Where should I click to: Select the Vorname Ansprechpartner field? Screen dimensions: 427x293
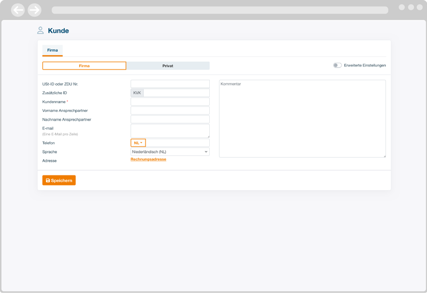click(x=170, y=111)
